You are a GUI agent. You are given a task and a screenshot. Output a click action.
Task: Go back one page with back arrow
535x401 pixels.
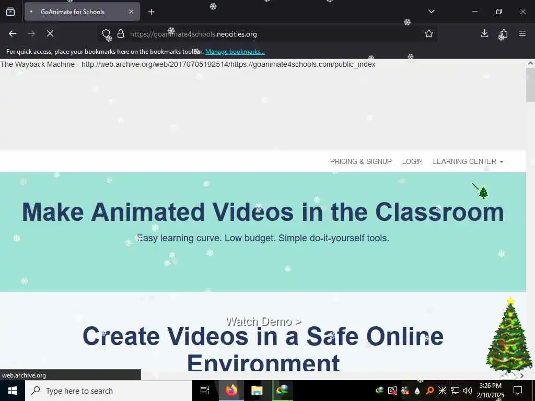pyautogui.click(x=13, y=33)
